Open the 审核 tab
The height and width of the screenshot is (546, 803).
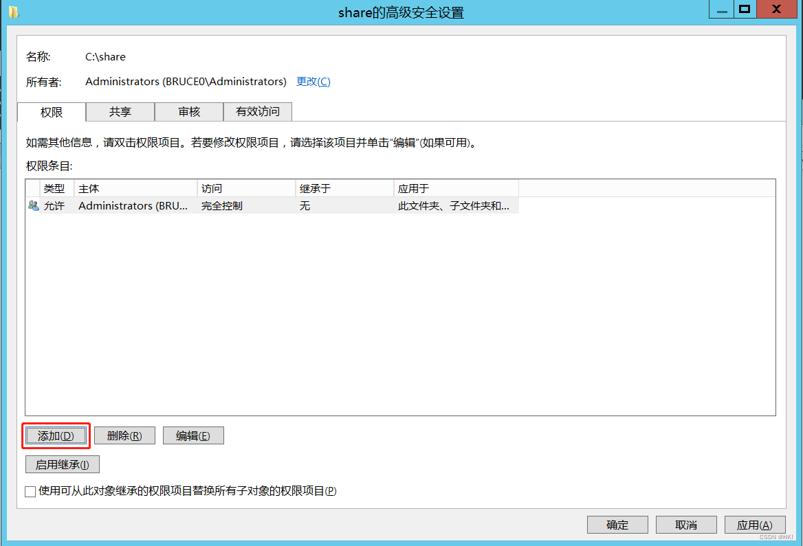[188, 112]
